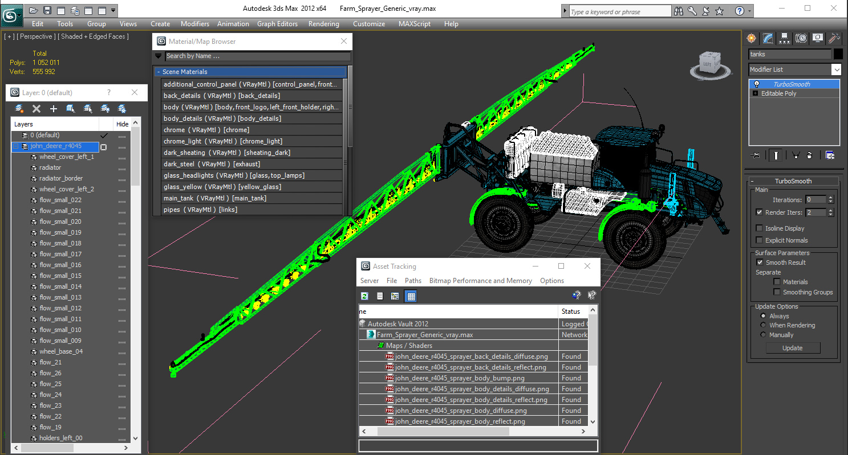Click Hide/Unhide All Layers icon
This screenshot has width=848, height=455.
(x=105, y=108)
